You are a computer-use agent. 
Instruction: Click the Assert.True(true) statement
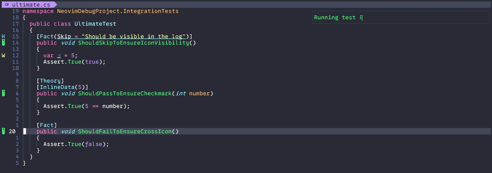74,62
